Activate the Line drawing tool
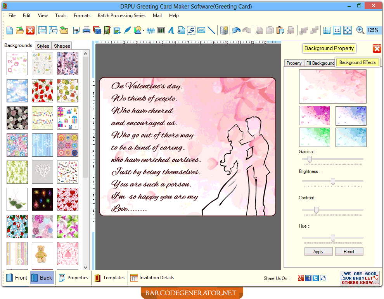Image resolution: width=384 pixels, height=299 pixels. (x=211, y=30)
